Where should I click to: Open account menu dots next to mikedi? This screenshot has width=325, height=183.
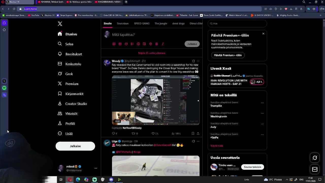[x=96, y=168]
